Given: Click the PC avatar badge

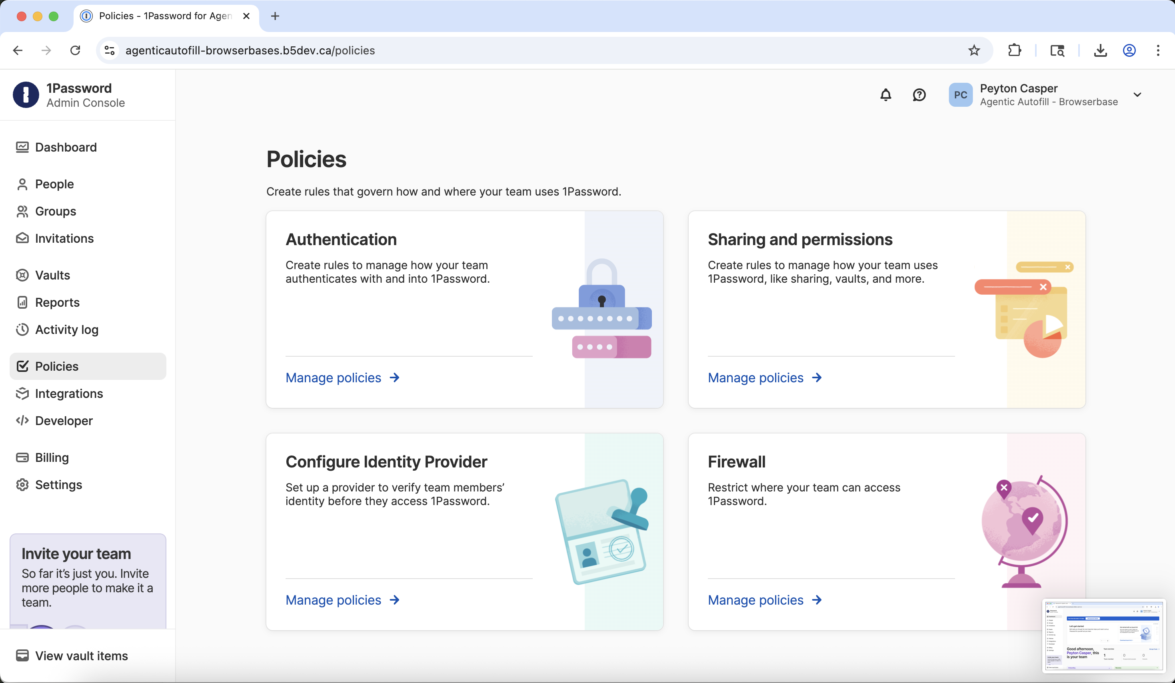Looking at the screenshot, I should 960,95.
